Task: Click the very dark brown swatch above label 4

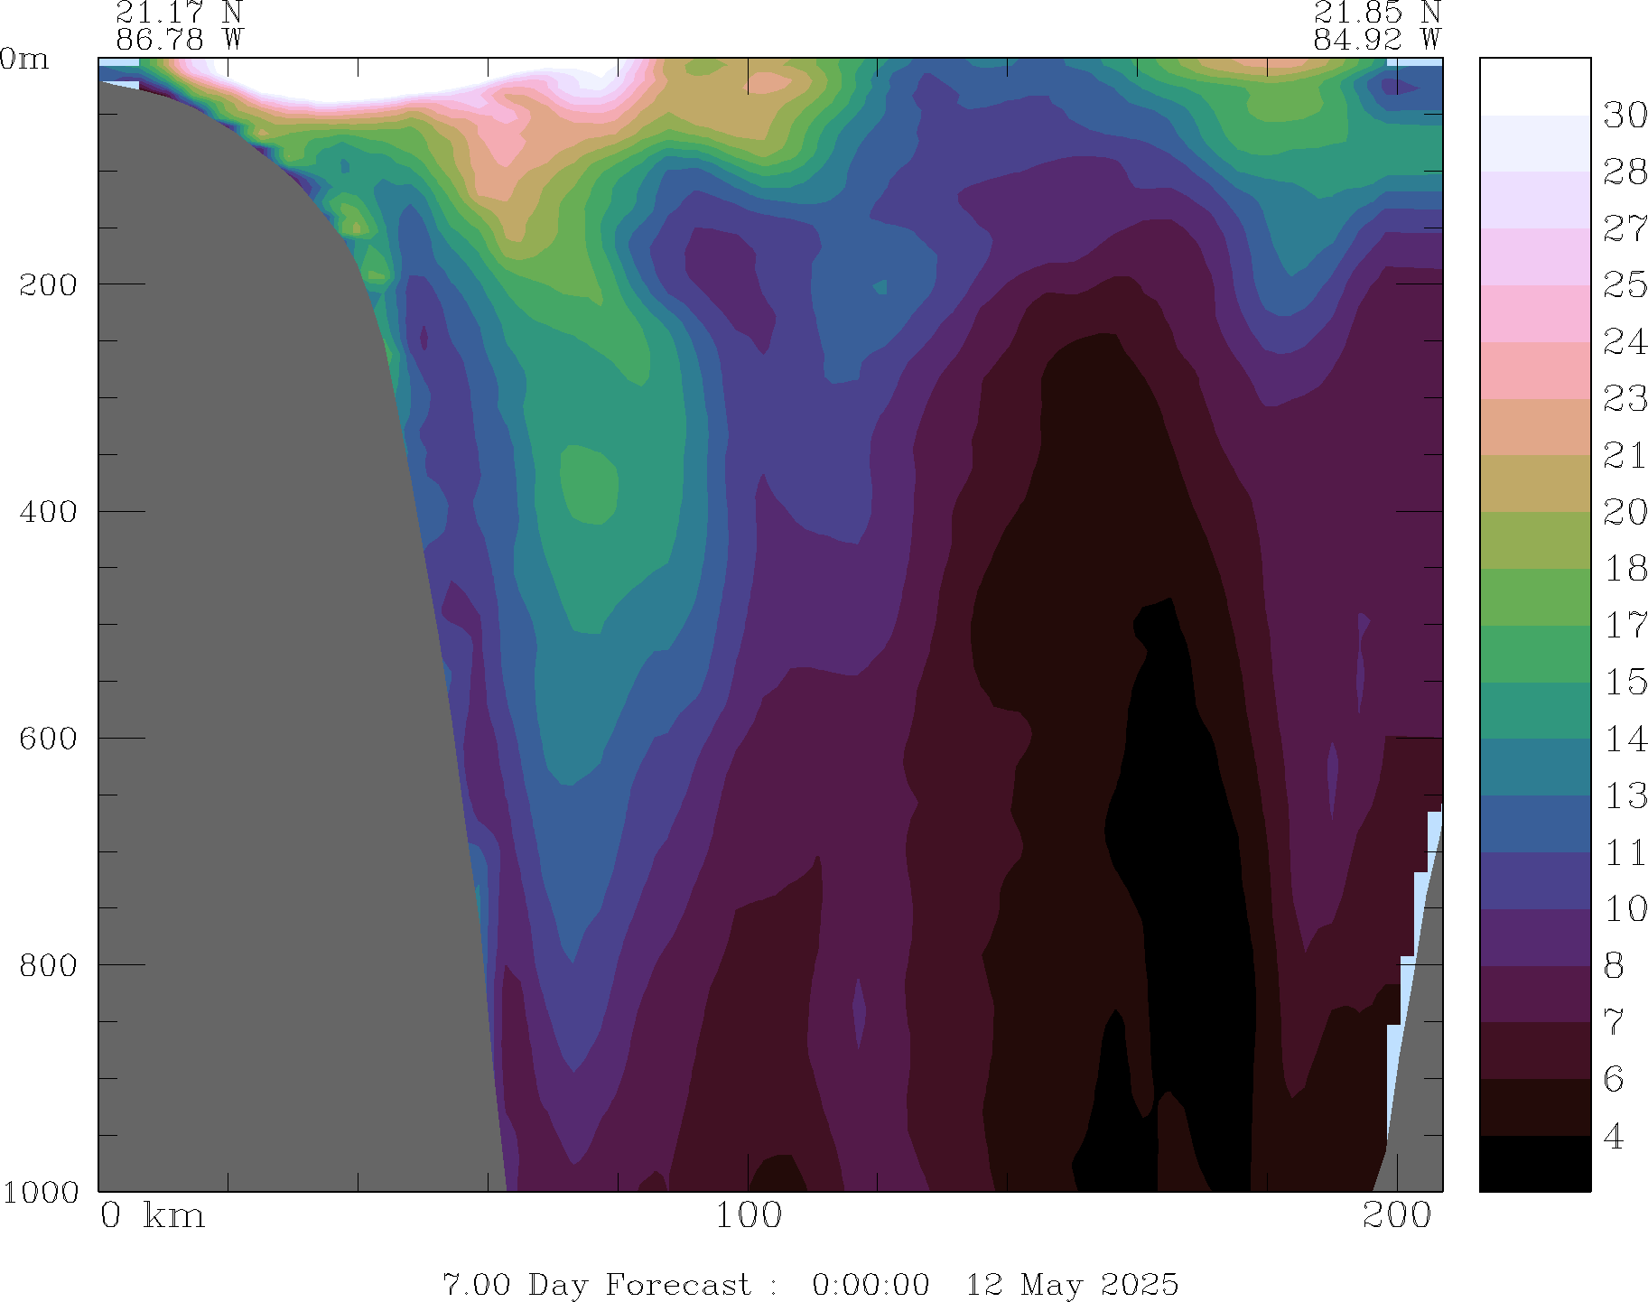Action: 1535,1107
